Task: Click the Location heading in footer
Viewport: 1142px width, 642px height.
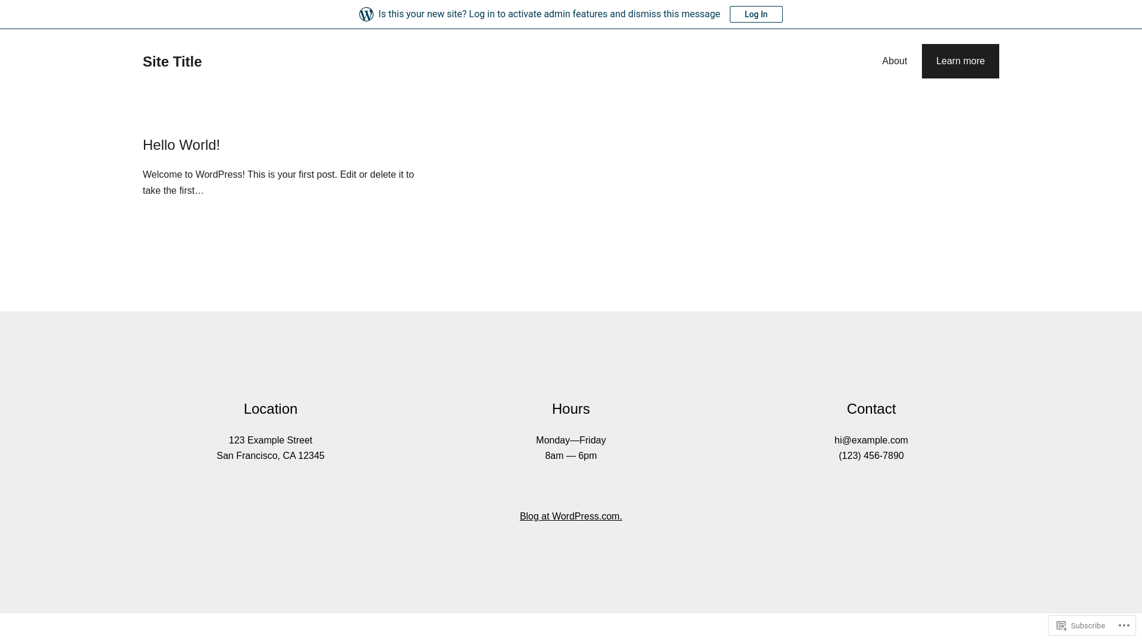Action: [x=271, y=409]
